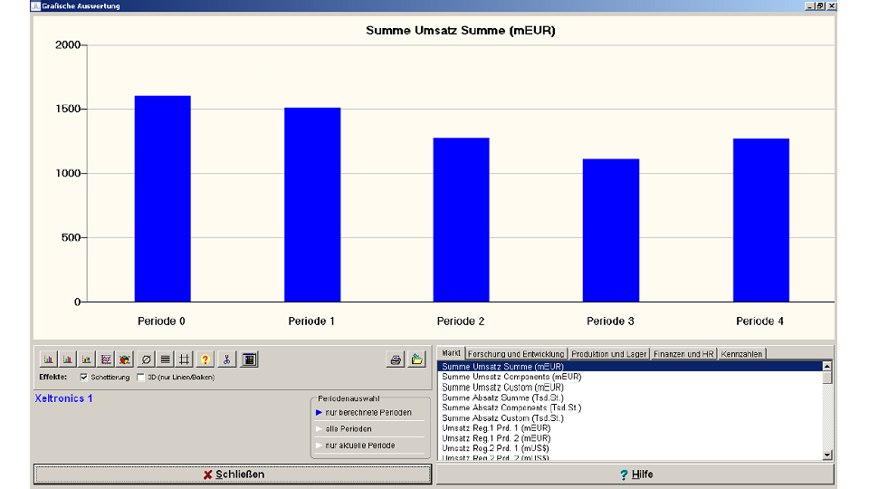Switch to the pie chart icon
The height and width of the screenshot is (489, 869).
[125, 360]
